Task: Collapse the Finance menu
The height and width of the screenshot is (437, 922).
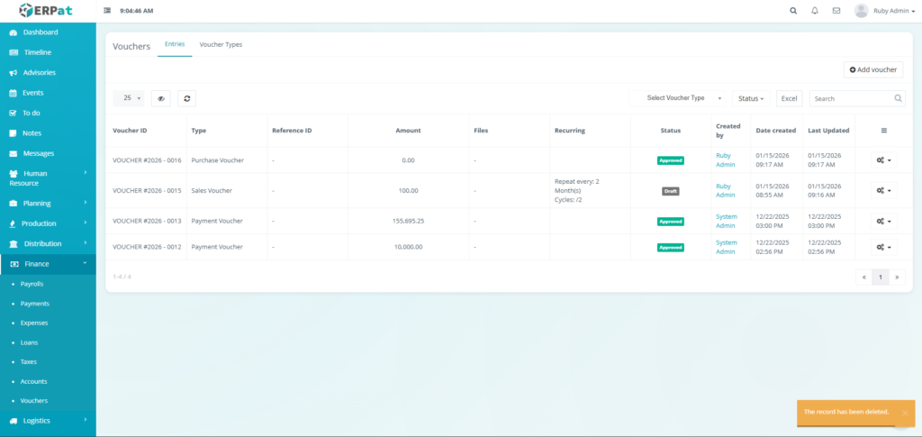Action: pos(48,264)
